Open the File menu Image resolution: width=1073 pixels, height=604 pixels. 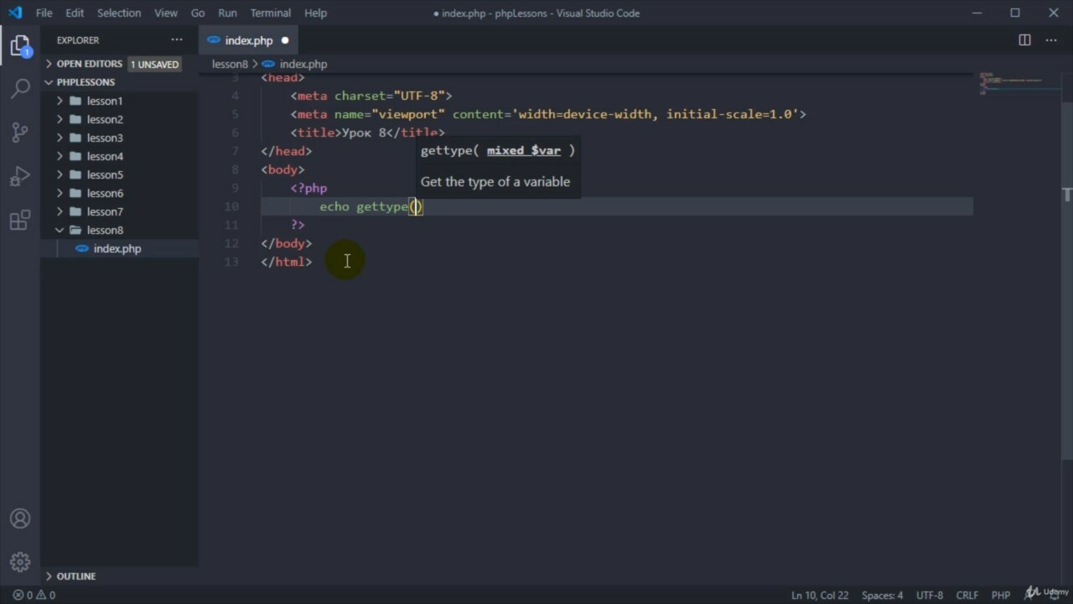[44, 13]
